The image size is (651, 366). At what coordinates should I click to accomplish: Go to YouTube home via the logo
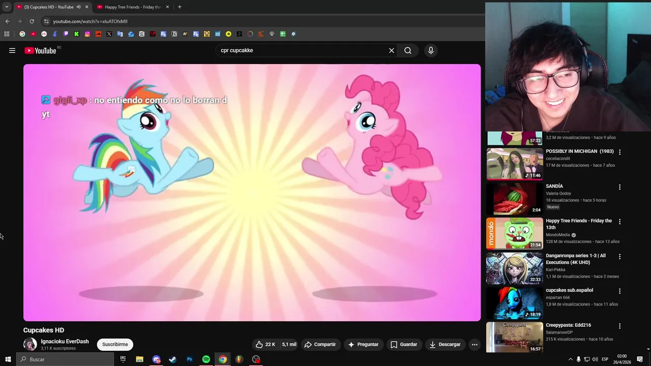point(40,50)
